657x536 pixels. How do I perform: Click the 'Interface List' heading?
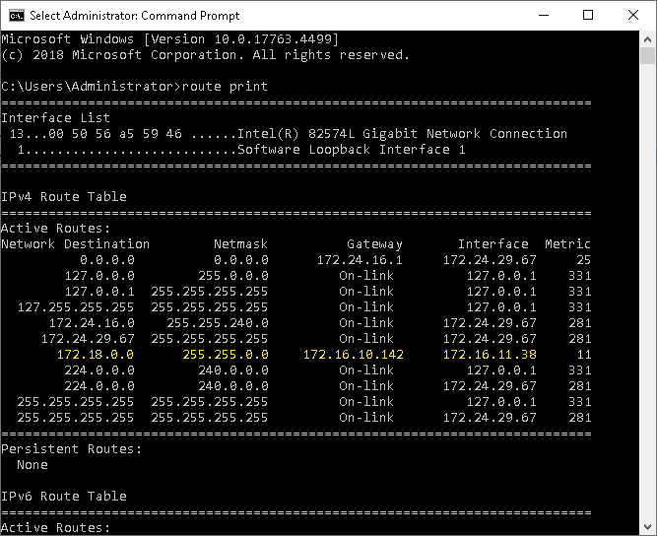[55, 118]
